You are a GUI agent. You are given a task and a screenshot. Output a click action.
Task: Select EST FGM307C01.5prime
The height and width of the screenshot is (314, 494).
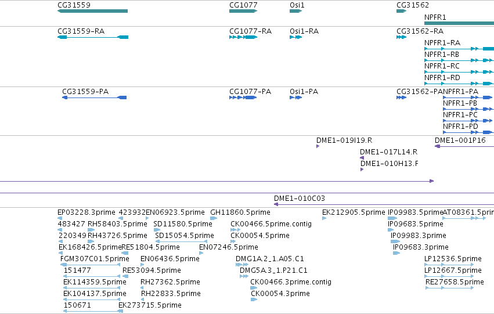pos(91,265)
